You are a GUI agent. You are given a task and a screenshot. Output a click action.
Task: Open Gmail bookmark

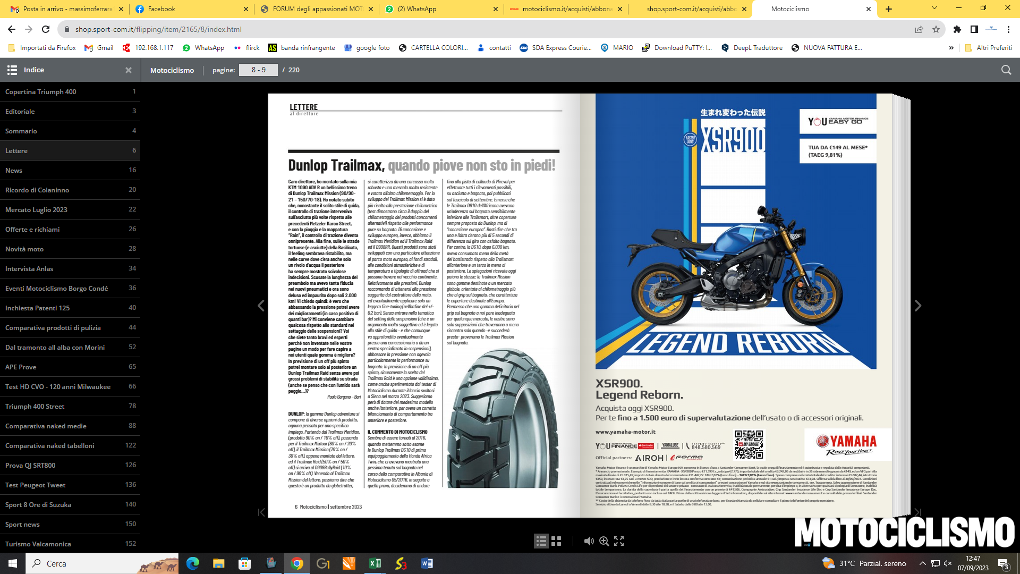coord(99,48)
